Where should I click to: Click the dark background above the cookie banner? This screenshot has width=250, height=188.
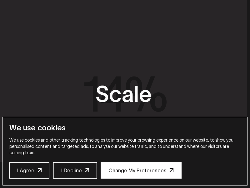125,38
